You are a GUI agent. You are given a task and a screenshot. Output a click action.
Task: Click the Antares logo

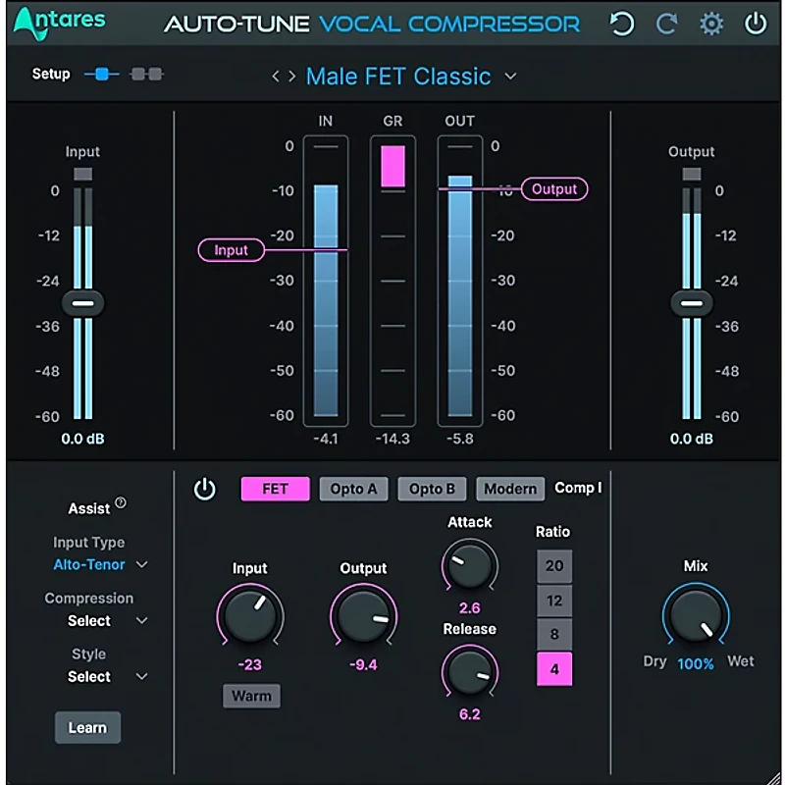point(59,23)
